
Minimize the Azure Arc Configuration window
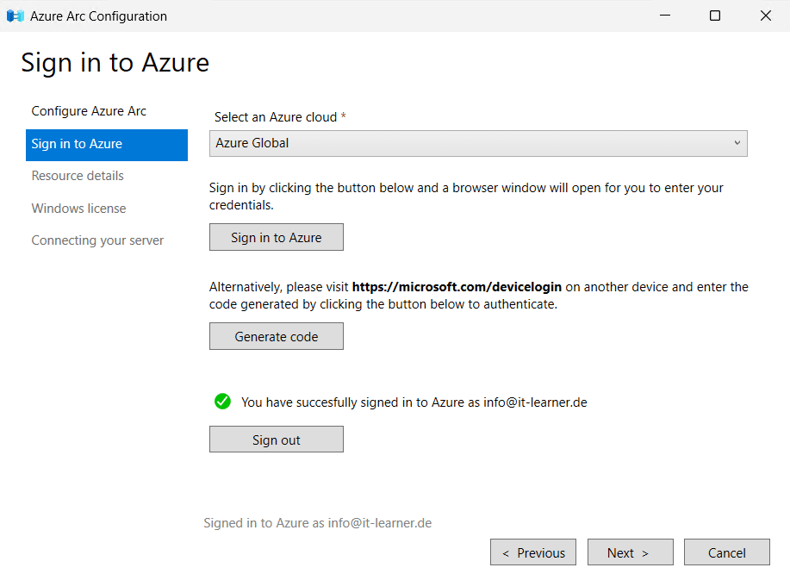pos(664,16)
